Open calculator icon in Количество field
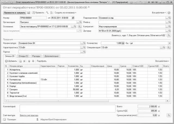The image size is (174, 124). tap(123, 43)
